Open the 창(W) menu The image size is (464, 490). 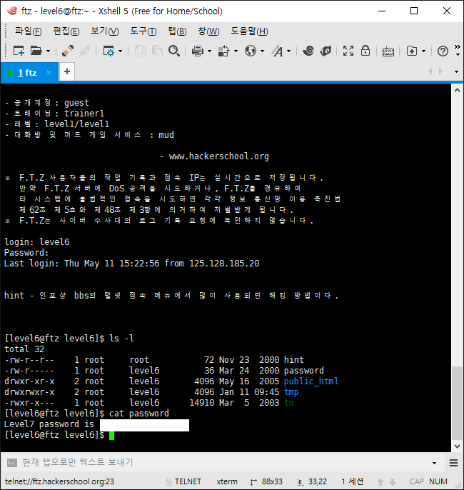208,31
